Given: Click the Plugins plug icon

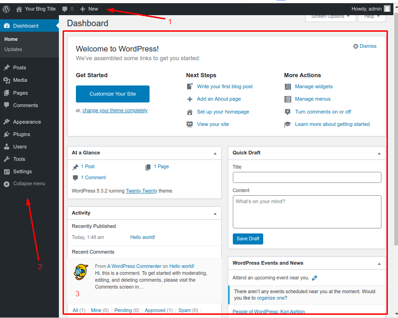Looking at the screenshot, I should [x=7, y=134].
